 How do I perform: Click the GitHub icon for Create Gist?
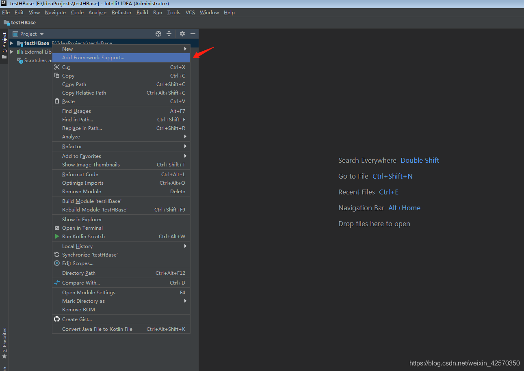tap(57, 319)
